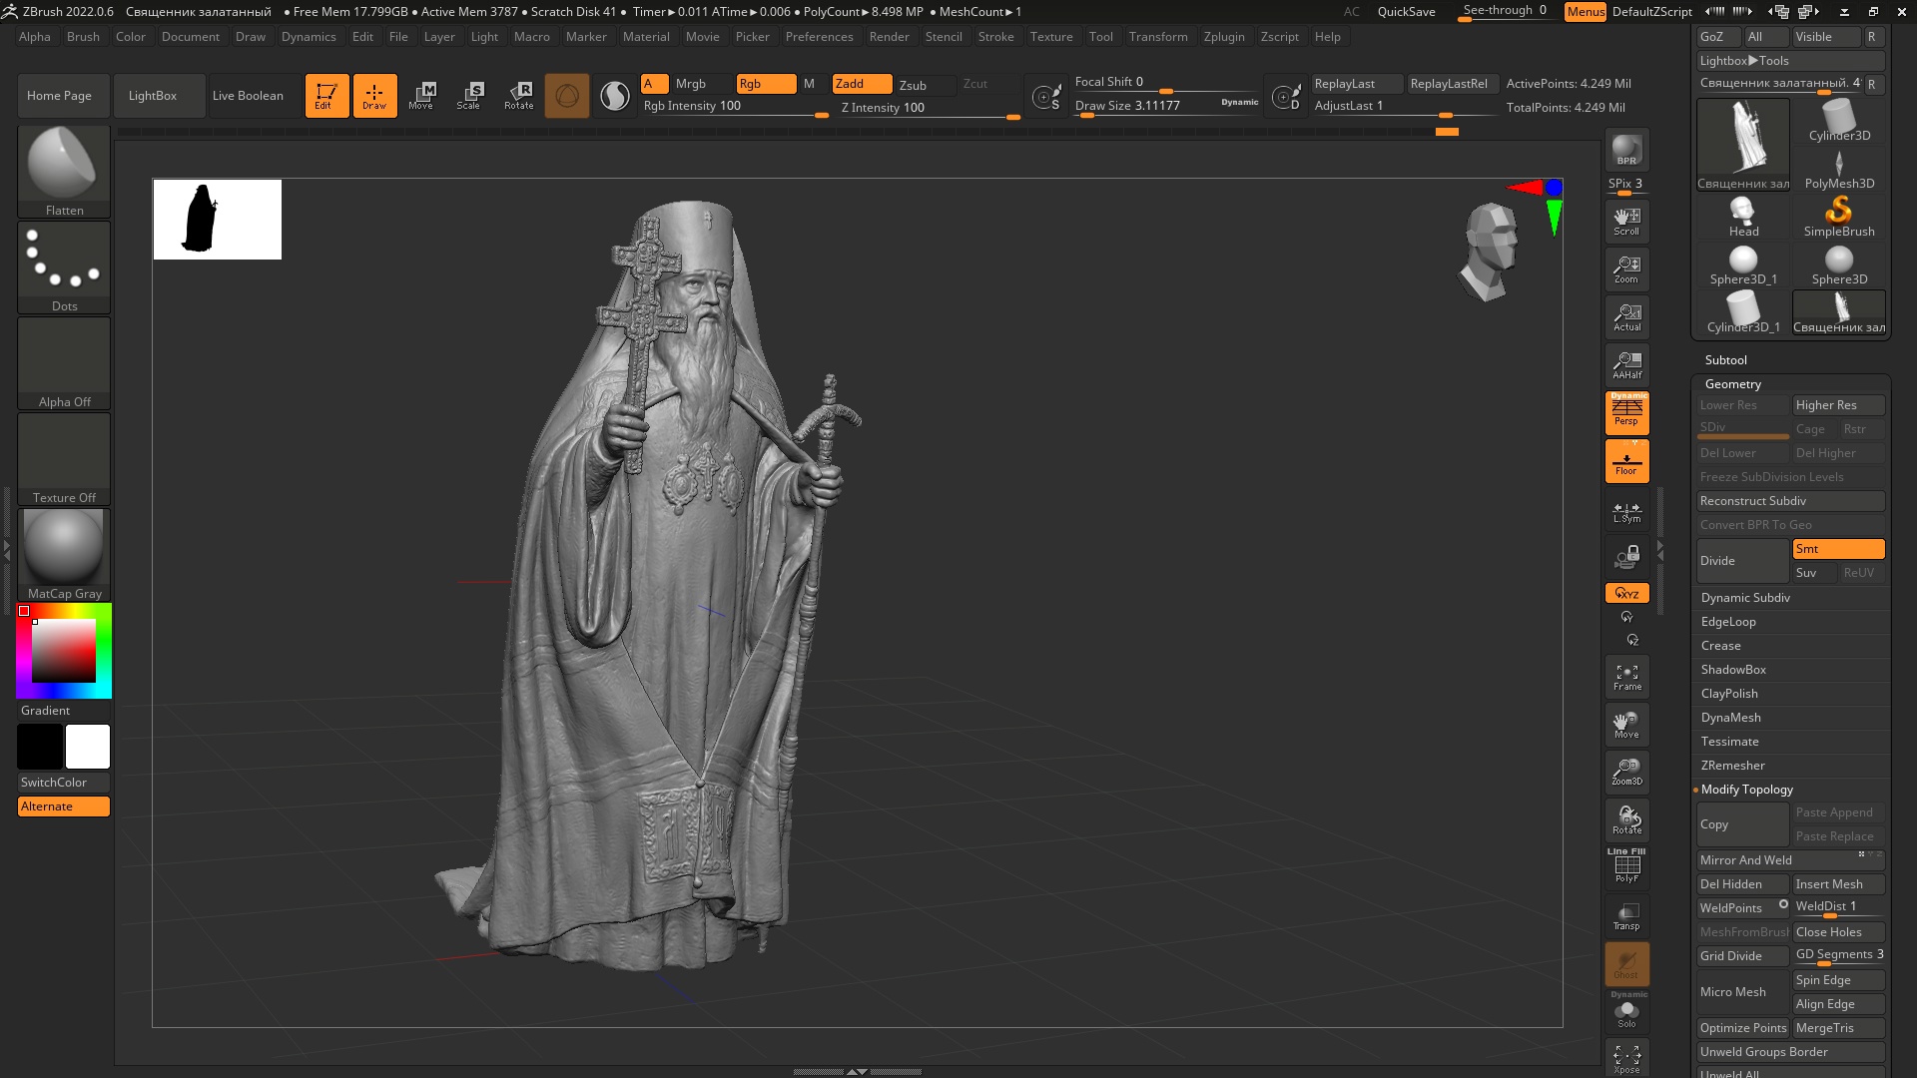The image size is (1917, 1078).
Task: Select the Rotate gizmo tool icon
Action: [518, 95]
